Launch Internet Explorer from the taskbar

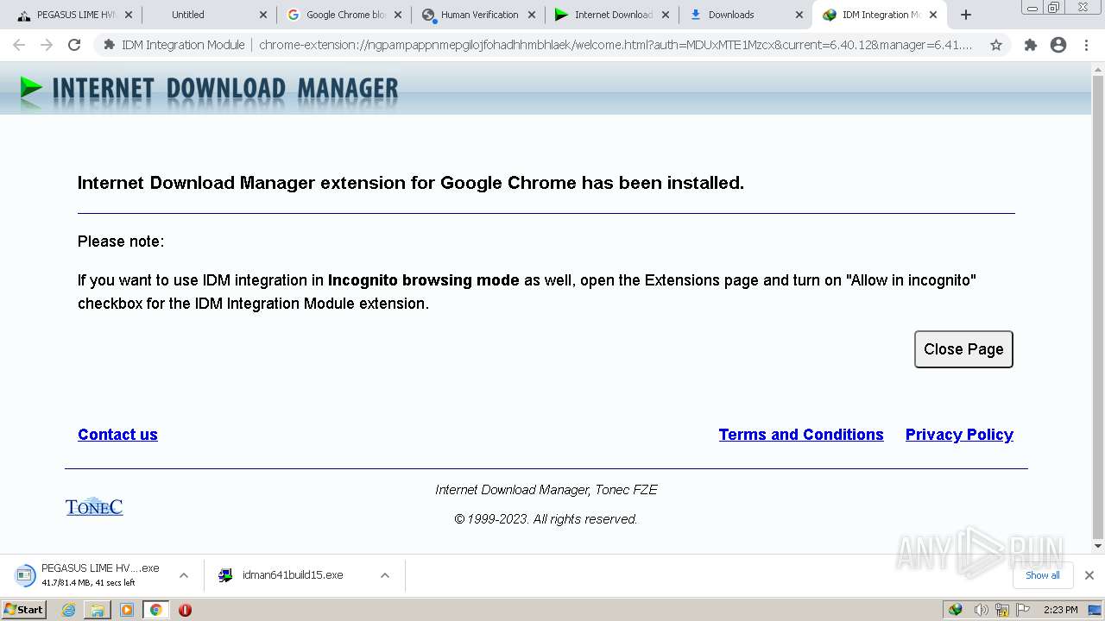[x=69, y=610]
